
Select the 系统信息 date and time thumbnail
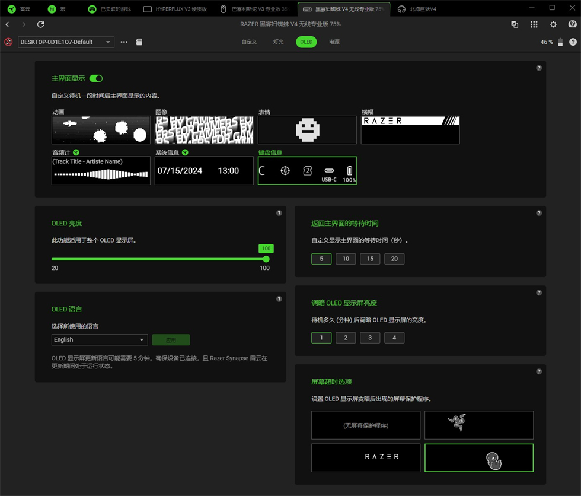point(204,170)
